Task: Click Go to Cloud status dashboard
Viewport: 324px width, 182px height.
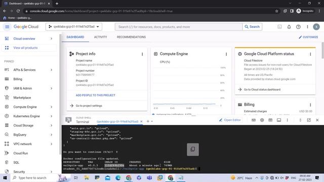Action: [262, 89]
